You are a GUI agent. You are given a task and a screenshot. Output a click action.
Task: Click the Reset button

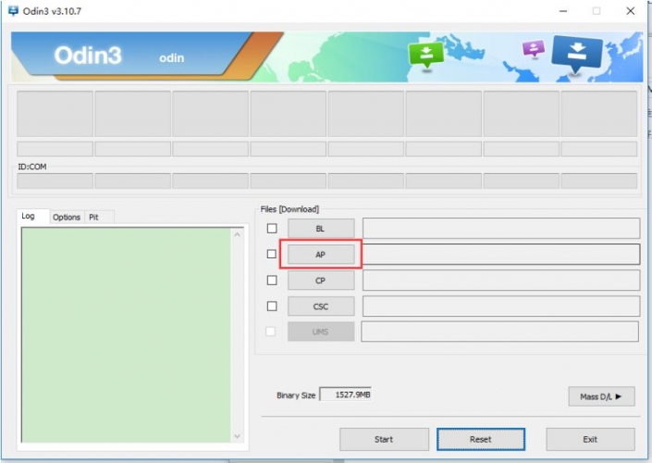[x=481, y=439]
